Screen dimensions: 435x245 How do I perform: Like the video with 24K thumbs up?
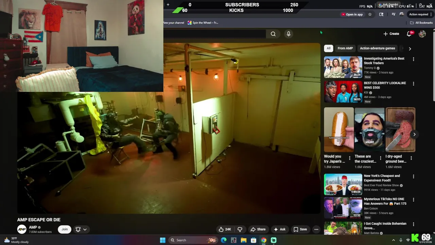coord(225,229)
